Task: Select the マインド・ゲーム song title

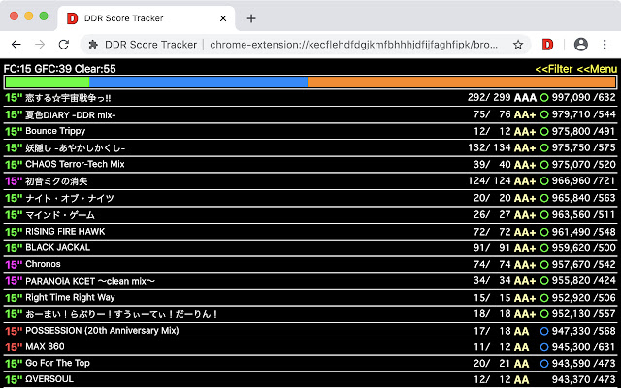Action: tap(60, 215)
